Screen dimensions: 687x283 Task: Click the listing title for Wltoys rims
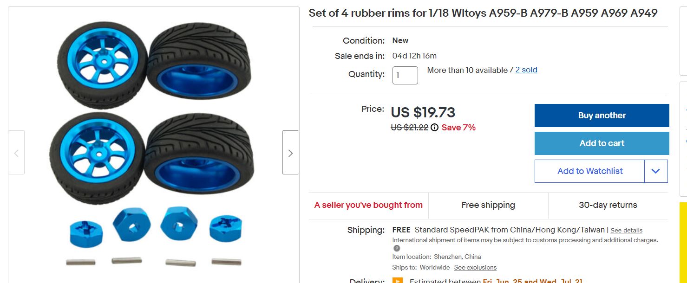pyautogui.click(x=483, y=13)
